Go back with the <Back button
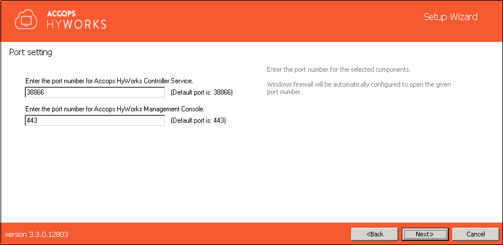The width and height of the screenshot is (503, 245). pos(375,234)
